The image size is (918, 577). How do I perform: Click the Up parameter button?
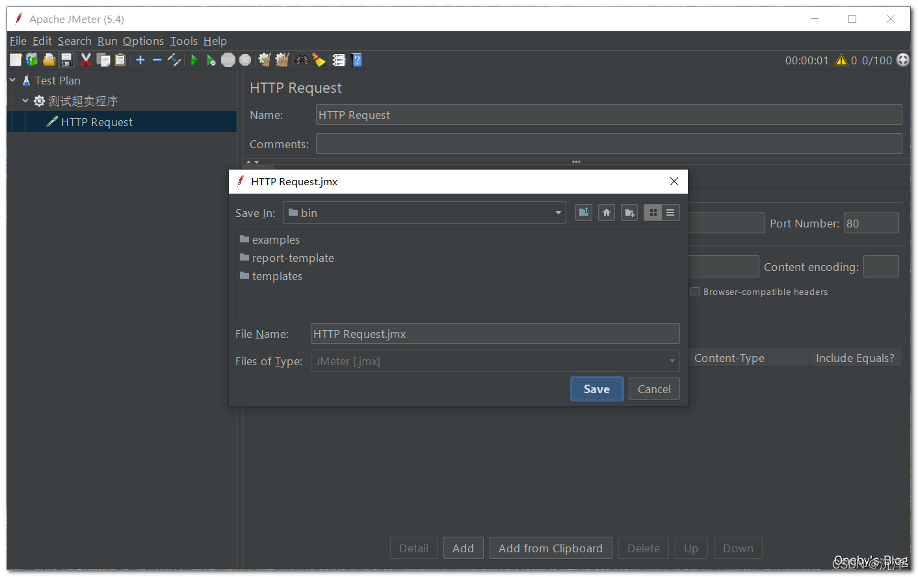691,548
